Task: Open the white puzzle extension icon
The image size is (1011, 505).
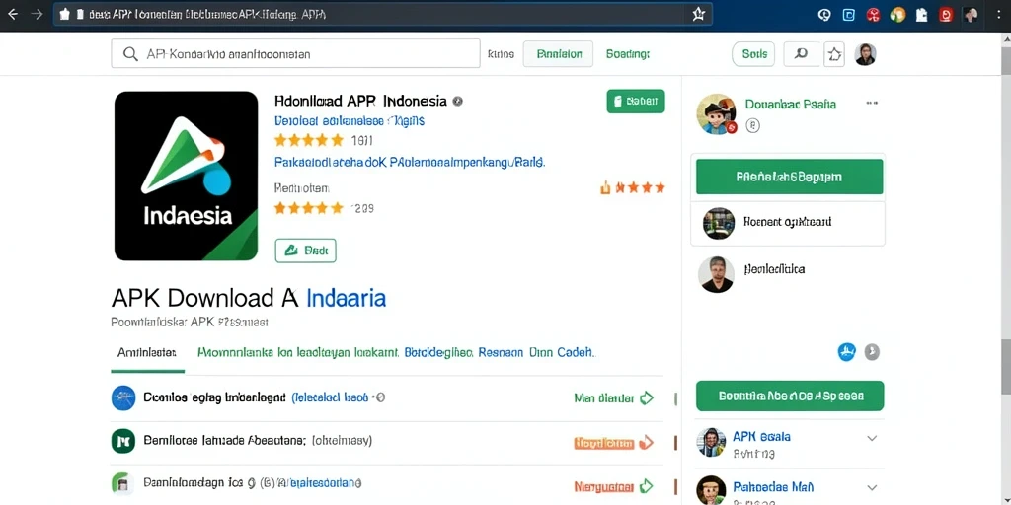Action: point(921,15)
